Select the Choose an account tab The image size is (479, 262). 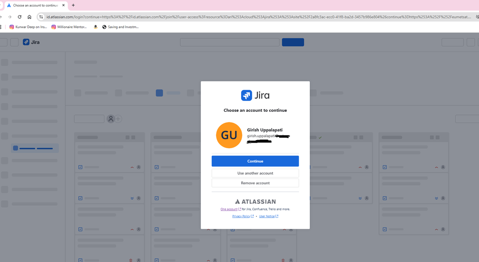[35, 5]
